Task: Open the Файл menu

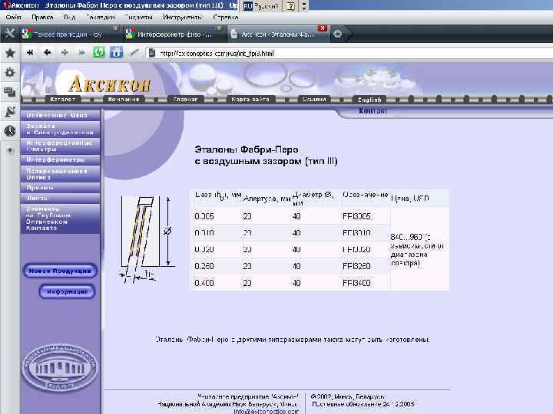Action: (x=13, y=17)
